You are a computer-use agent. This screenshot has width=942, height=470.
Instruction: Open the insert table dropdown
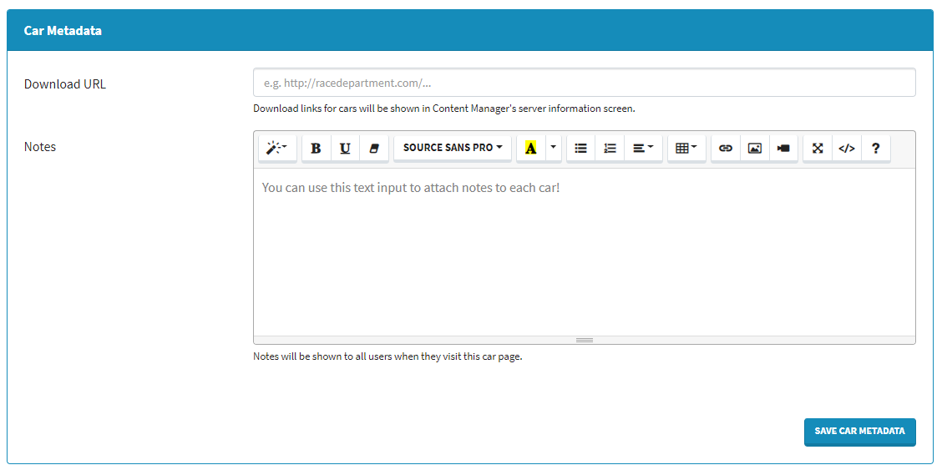click(686, 148)
